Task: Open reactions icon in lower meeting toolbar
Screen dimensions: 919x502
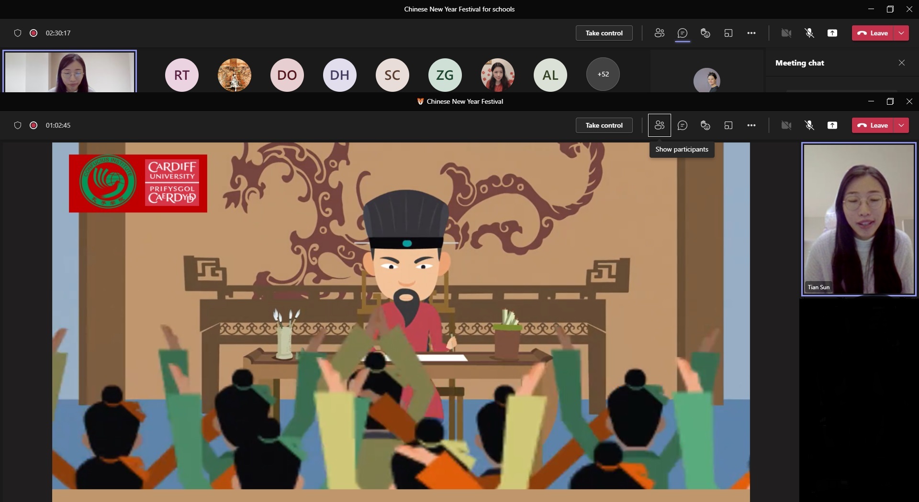Action: click(x=706, y=125)
